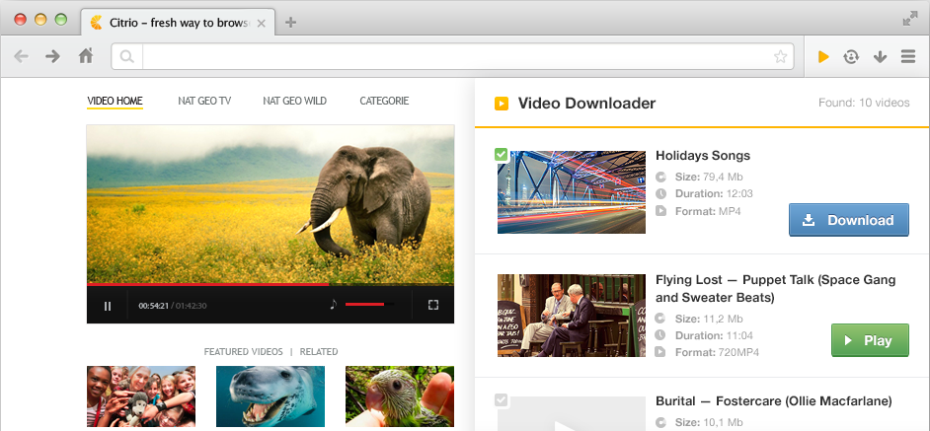This screenshot has height=431, width=930.
Task: Go to the browser home page
Action: [86, 56]
